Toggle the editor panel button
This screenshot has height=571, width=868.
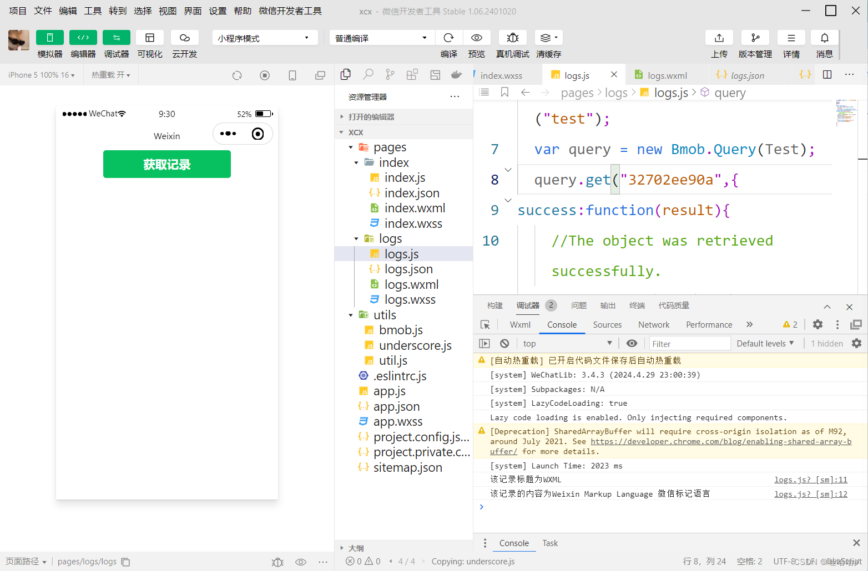(x=83, y=37)
